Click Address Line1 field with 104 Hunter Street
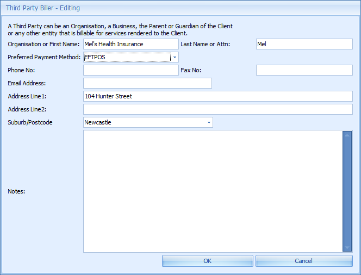Screen dimensions: 361x275 (218, 96)
